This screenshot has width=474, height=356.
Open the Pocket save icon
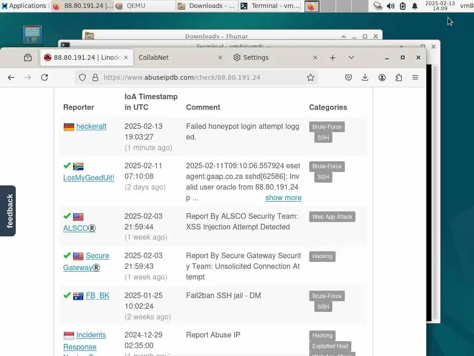point(349,77)
